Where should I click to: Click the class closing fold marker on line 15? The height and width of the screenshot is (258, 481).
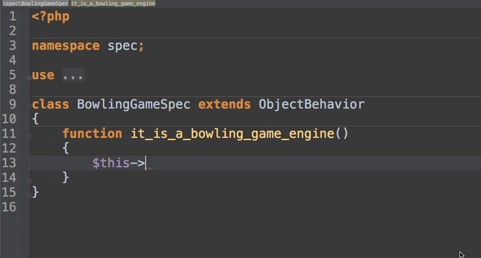[29, 195]
